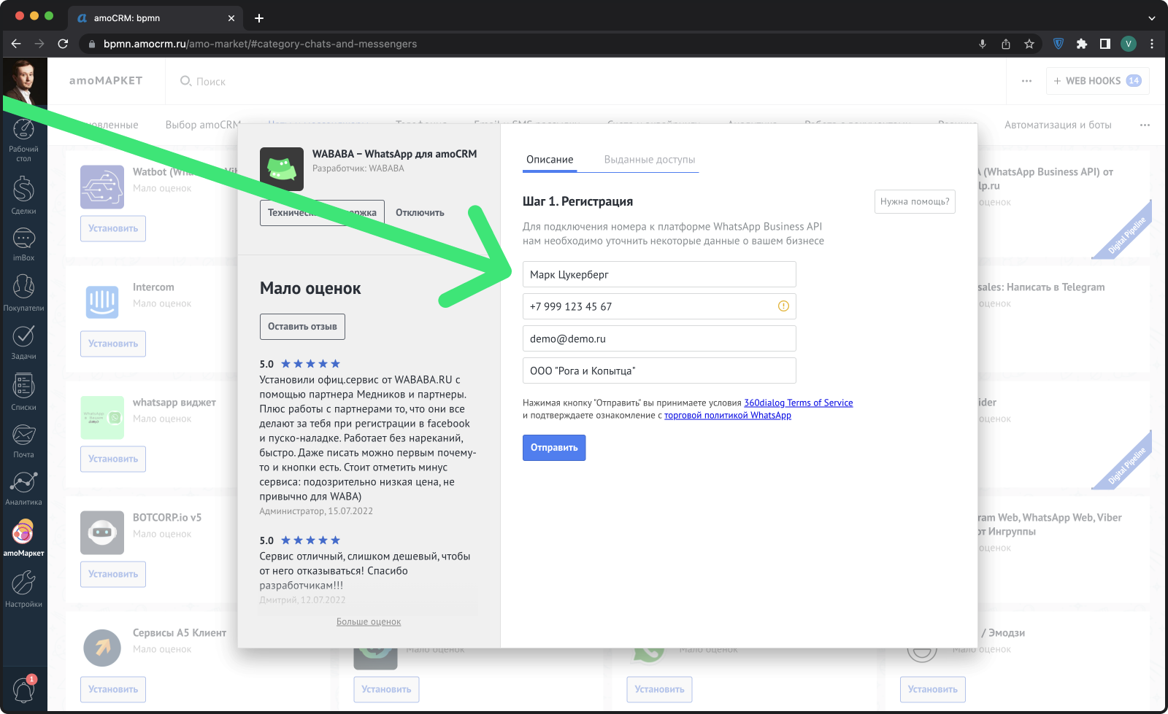
Task: Click the browser address bar
Action: pos(526,44)
